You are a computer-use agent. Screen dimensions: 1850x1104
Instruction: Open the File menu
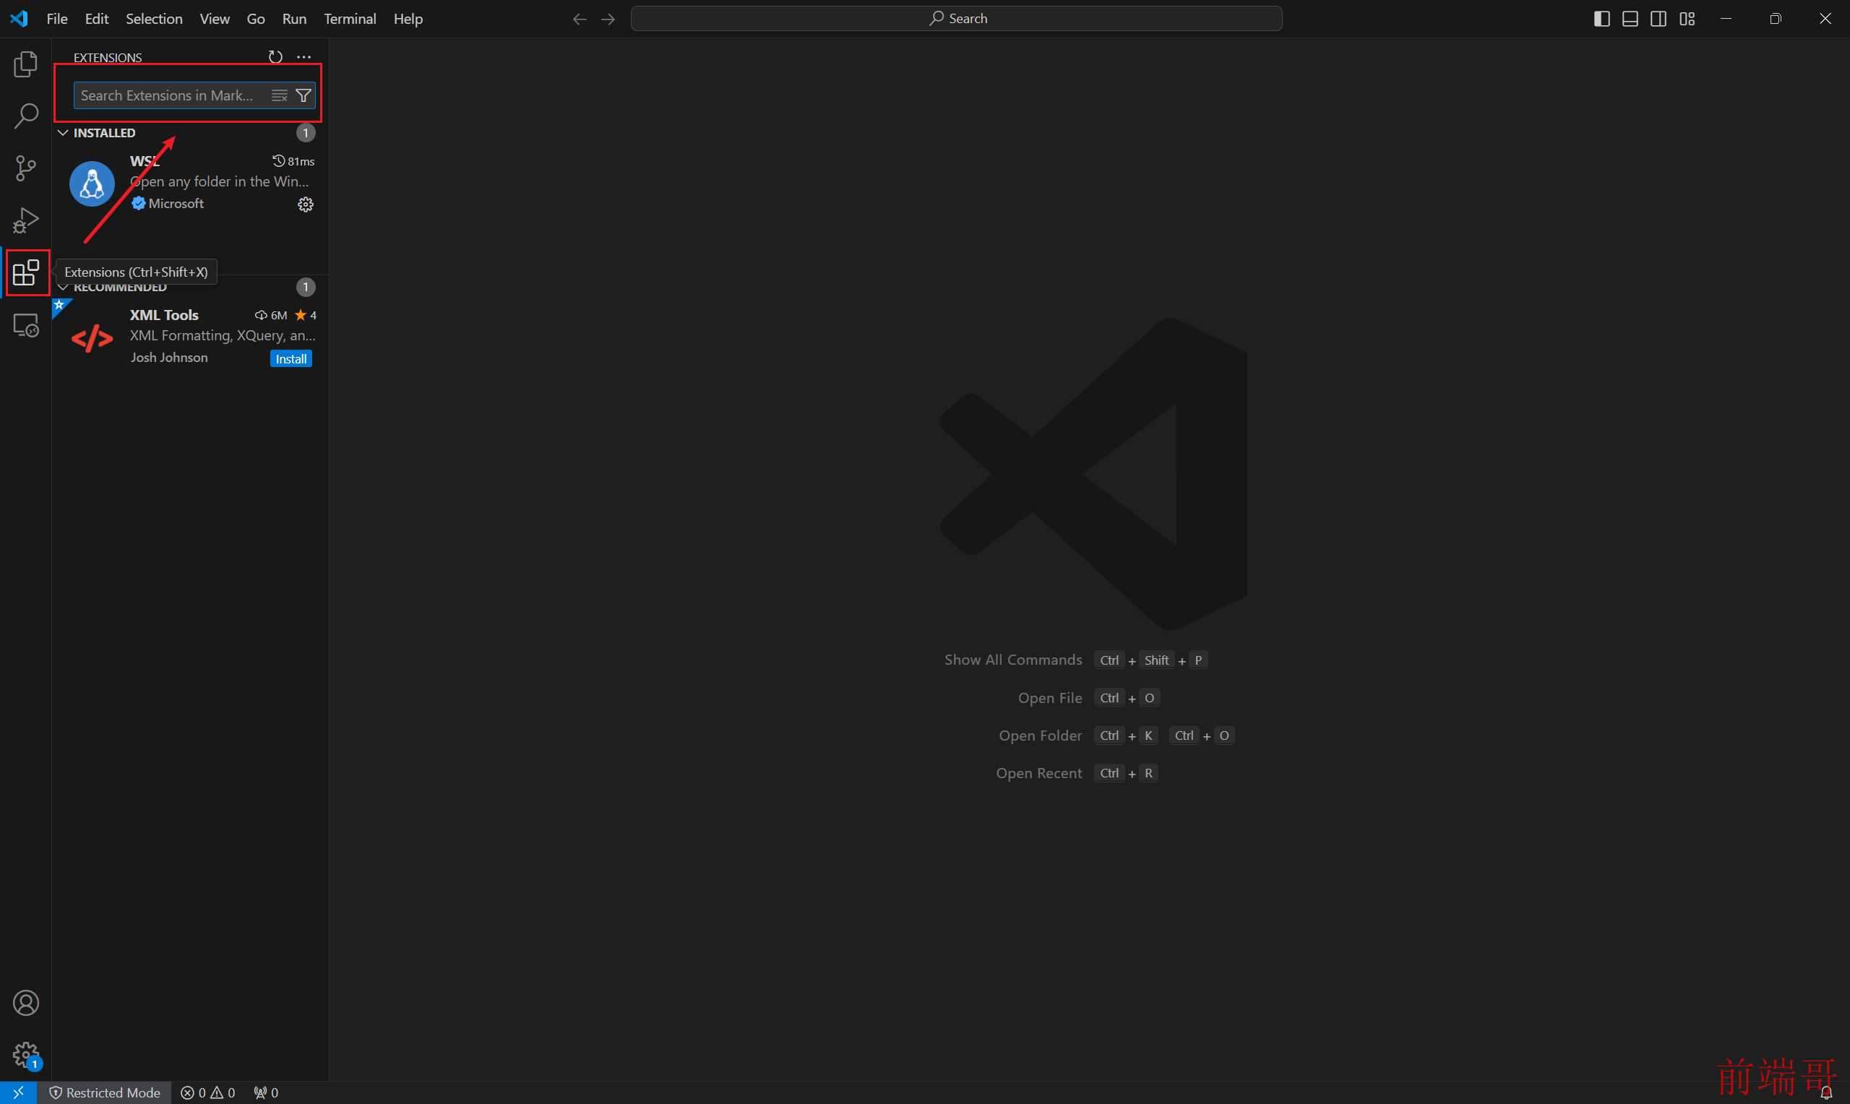point(56,19)
